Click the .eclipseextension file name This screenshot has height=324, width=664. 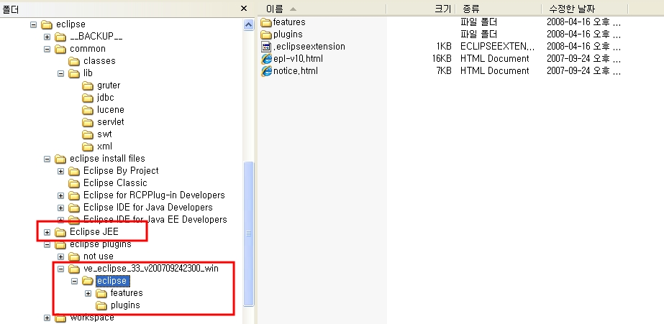tap(309, 47)
